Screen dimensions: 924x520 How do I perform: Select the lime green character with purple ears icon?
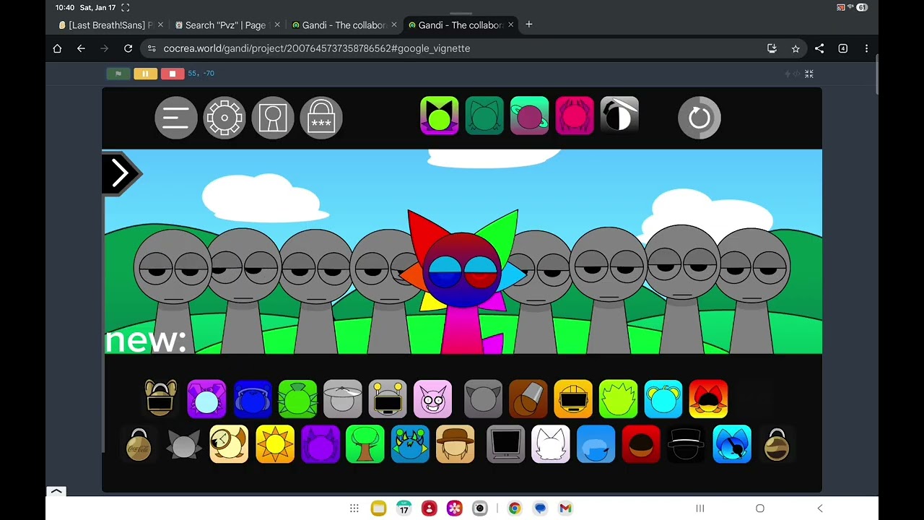(x=440, y=116)
